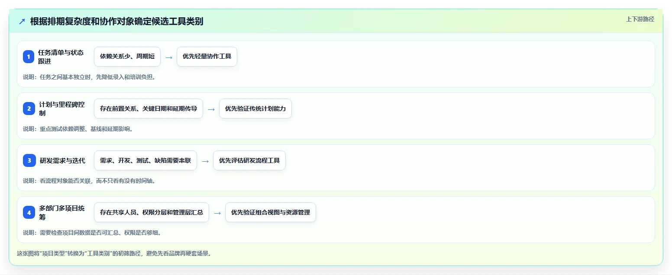Image resolution: width=672 pixels, height=275 pixels.
Task: Select '任务清单与状态跟进' row label
Action: pos(61,57)
